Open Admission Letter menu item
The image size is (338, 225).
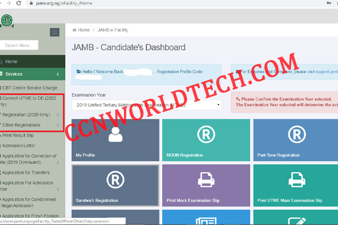pos(19,146)
